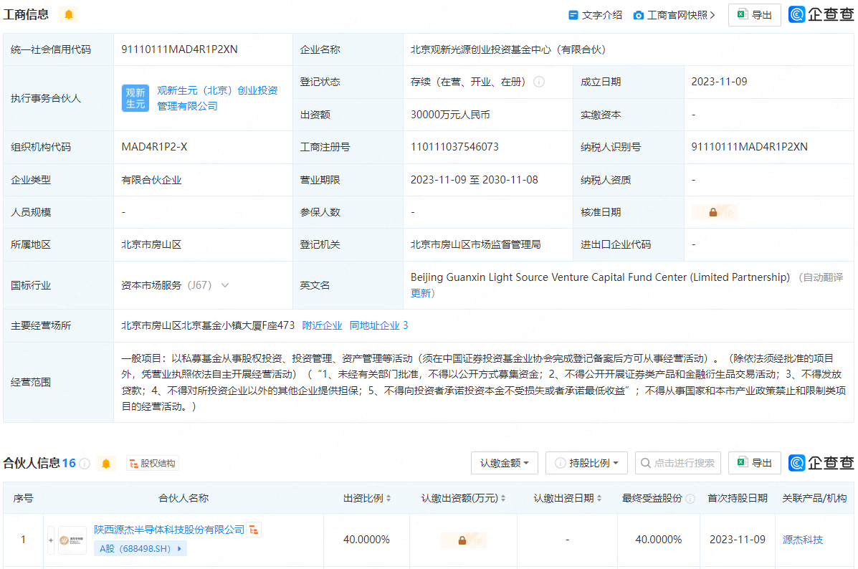Click the 导出 button in 工商信息 header
The height and width of the screenshot is (569, 858).
[x=754, y=15]
